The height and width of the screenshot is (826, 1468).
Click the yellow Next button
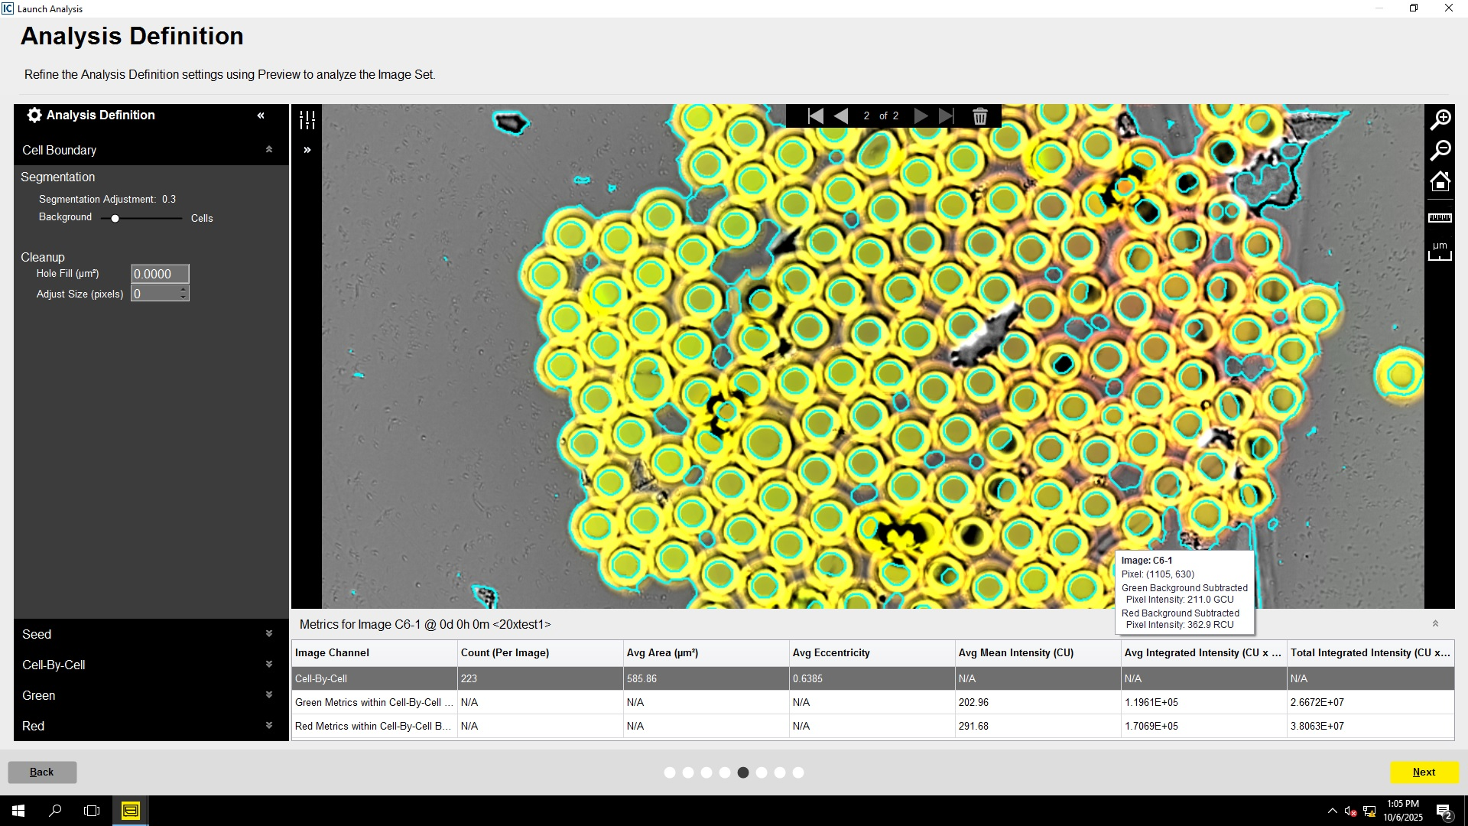click(x=1424, y=772)
